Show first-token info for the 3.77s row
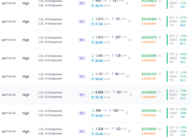 [177, 18]
